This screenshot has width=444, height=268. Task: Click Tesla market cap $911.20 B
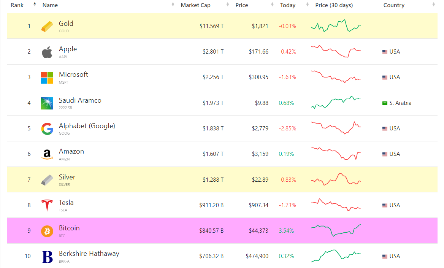[x=211, y=205]
